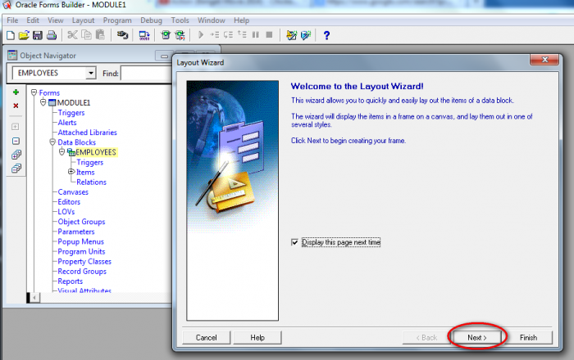
Task: Click the Collapse icon in navigator sidebar
Action: 16,141
